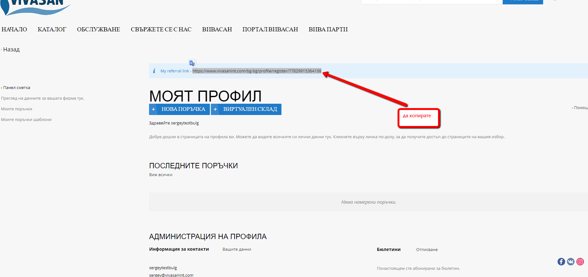Click the Отписване newsletter link

click(427, 250)
